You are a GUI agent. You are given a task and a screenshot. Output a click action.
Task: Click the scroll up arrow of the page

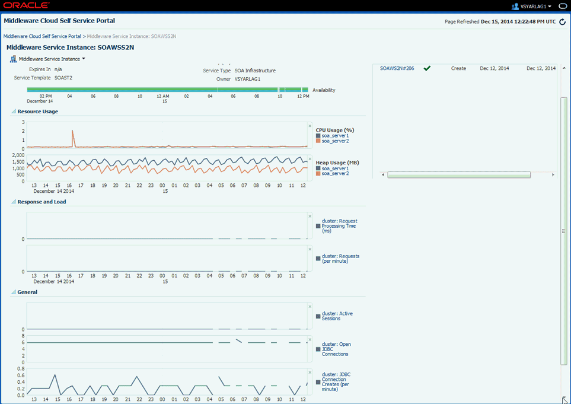(564, 68)
